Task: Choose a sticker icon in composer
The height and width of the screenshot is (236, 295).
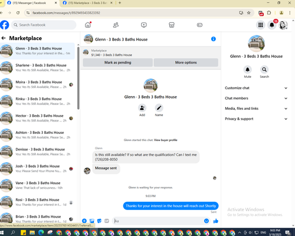Action: 99,221
